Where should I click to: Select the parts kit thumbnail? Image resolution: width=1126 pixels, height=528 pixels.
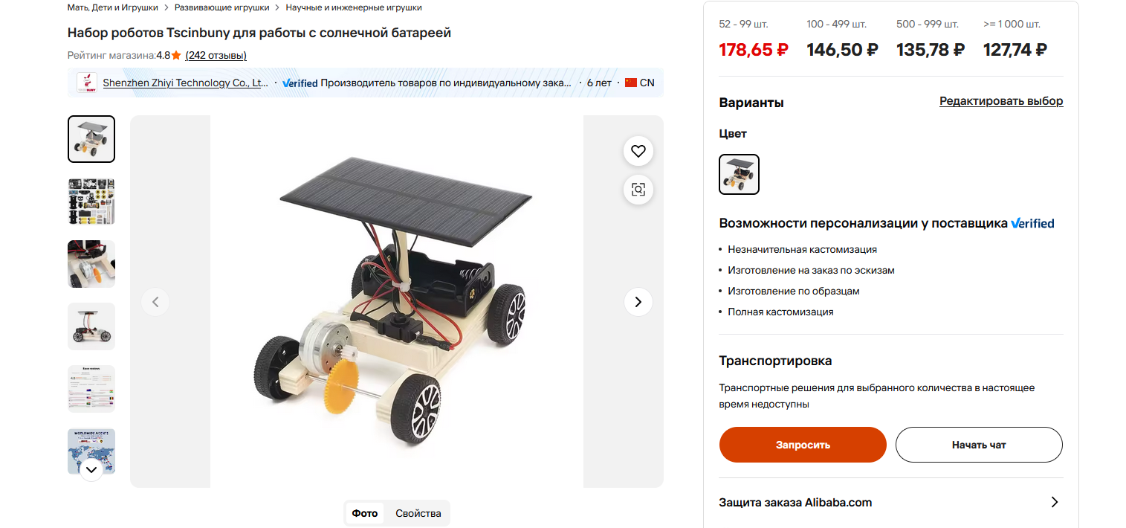91,202
